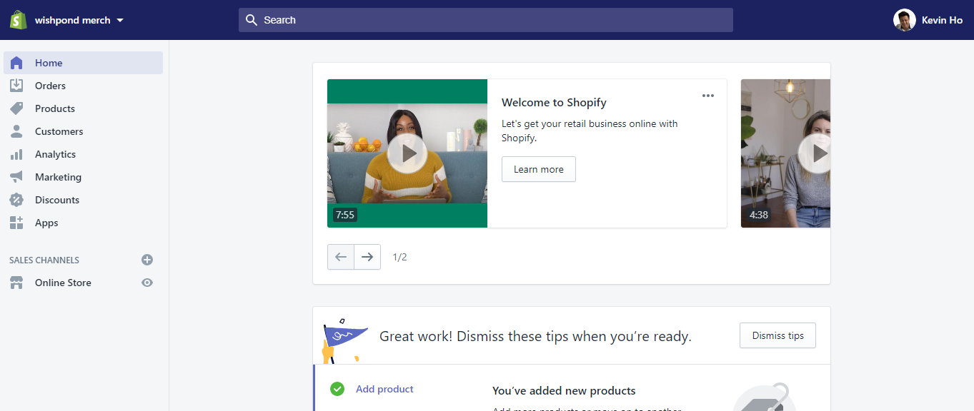Click the Dismiss tips button
This screenshot has width=974, height=411.
[x=777, y=335]
